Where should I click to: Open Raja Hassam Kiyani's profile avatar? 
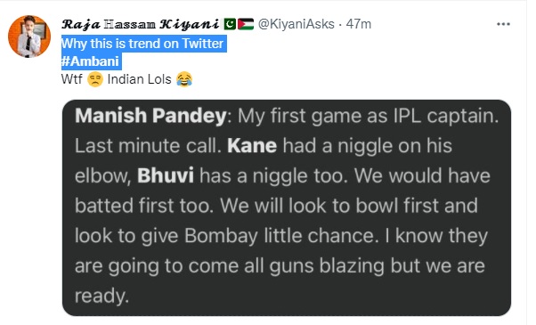(29, 37)
